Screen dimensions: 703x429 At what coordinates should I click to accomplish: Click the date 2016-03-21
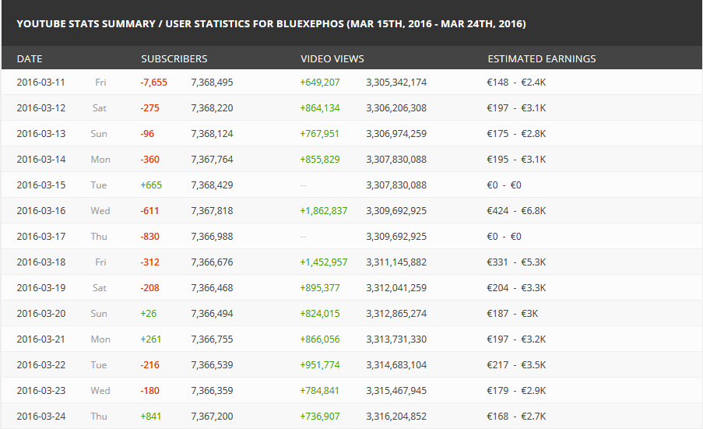pos(40,339)
